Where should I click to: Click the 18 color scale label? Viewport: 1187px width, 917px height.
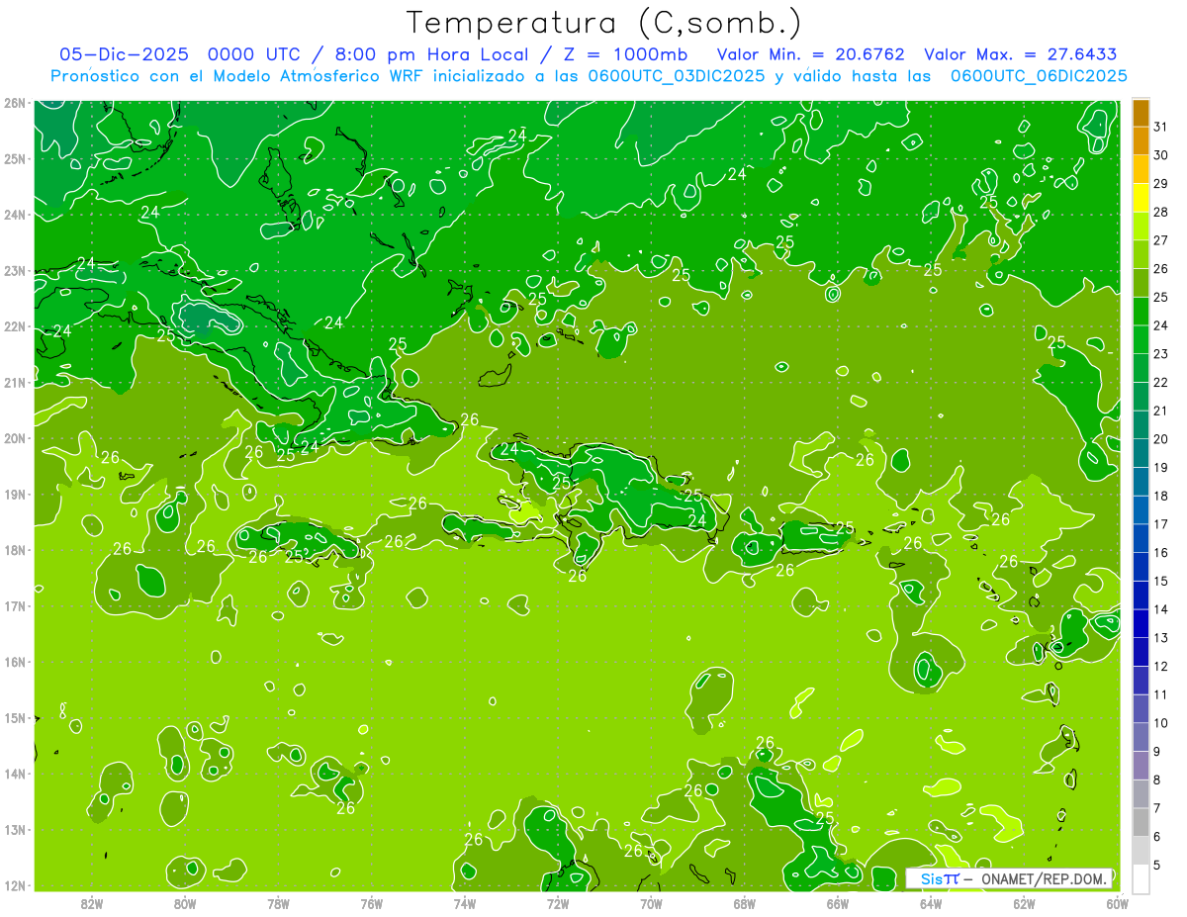1160,496
